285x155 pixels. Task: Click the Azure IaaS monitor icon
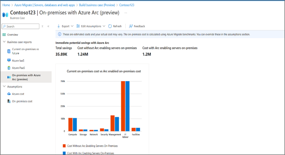pos(9,61)
